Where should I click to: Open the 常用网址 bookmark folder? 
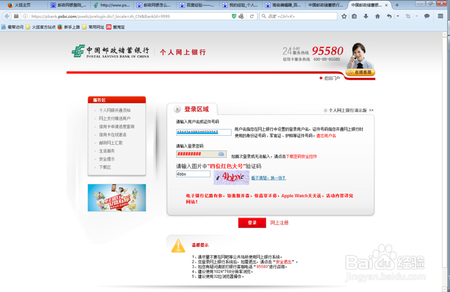(x=93, y=27)
